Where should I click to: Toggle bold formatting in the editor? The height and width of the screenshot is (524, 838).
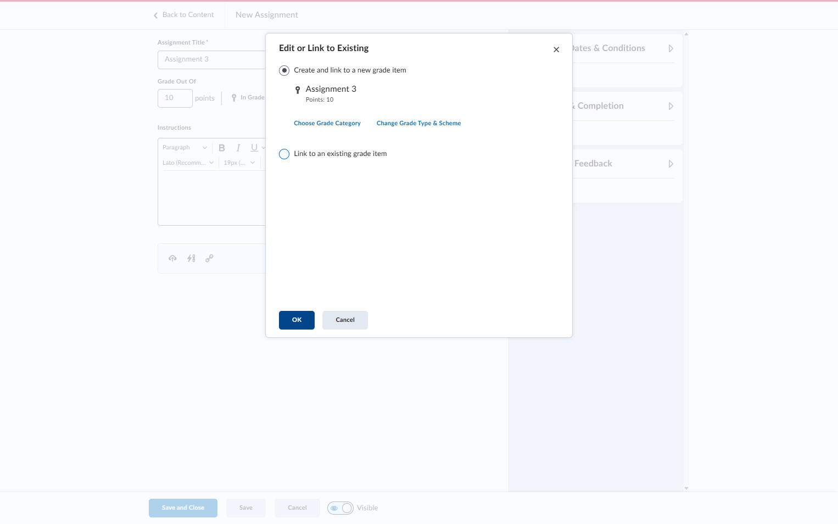[x=222, y=148]
